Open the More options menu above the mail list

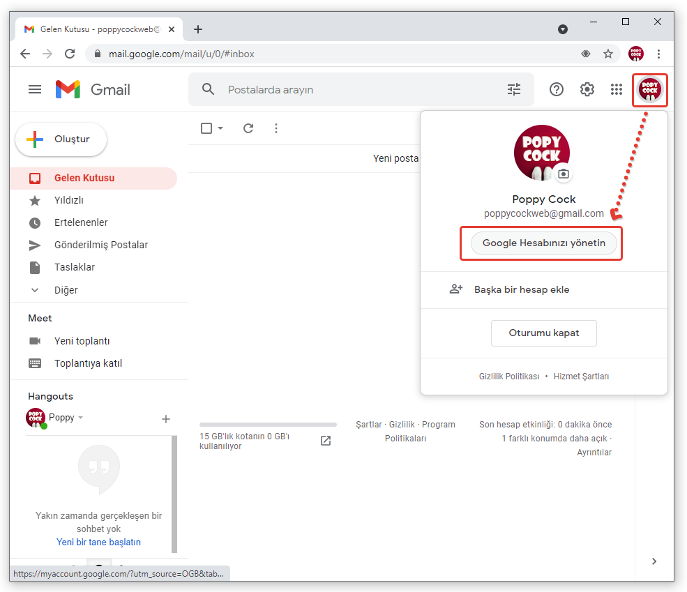276,128
